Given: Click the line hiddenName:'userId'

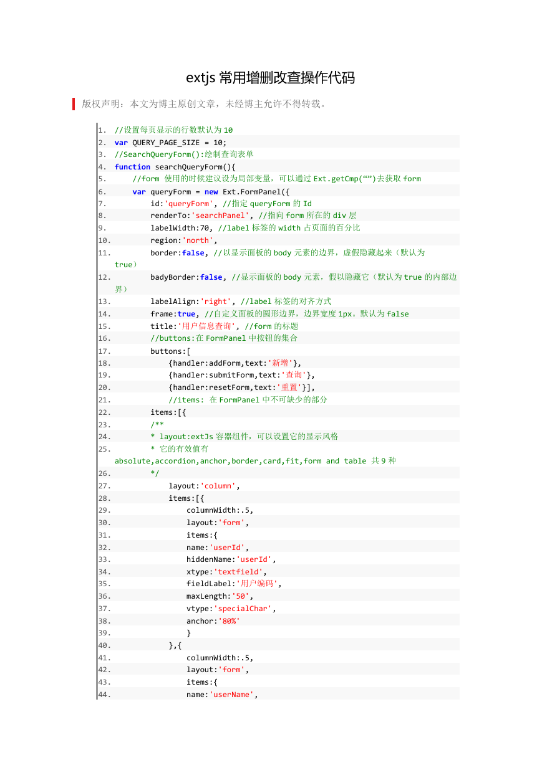Looking at the screenshot, I should [x=231, y=559].
